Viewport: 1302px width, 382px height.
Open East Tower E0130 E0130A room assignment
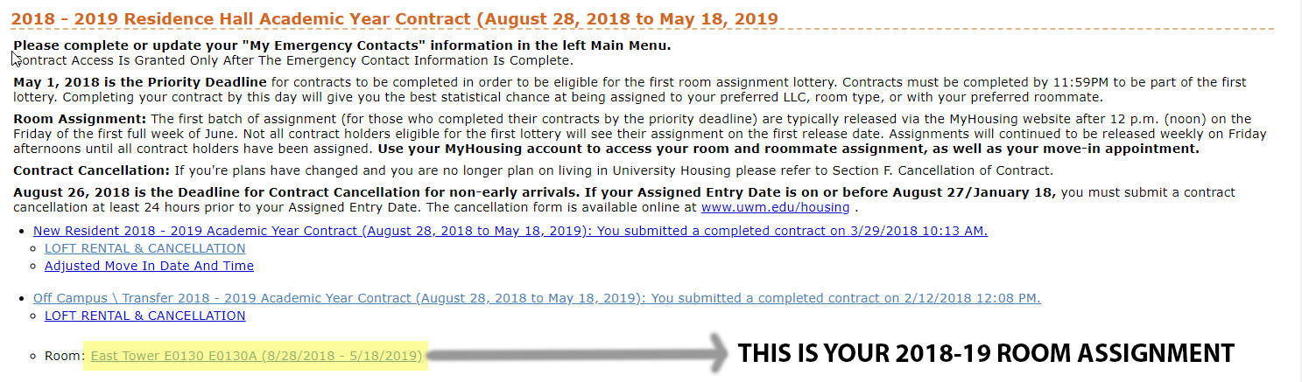(x=257, y=356)
